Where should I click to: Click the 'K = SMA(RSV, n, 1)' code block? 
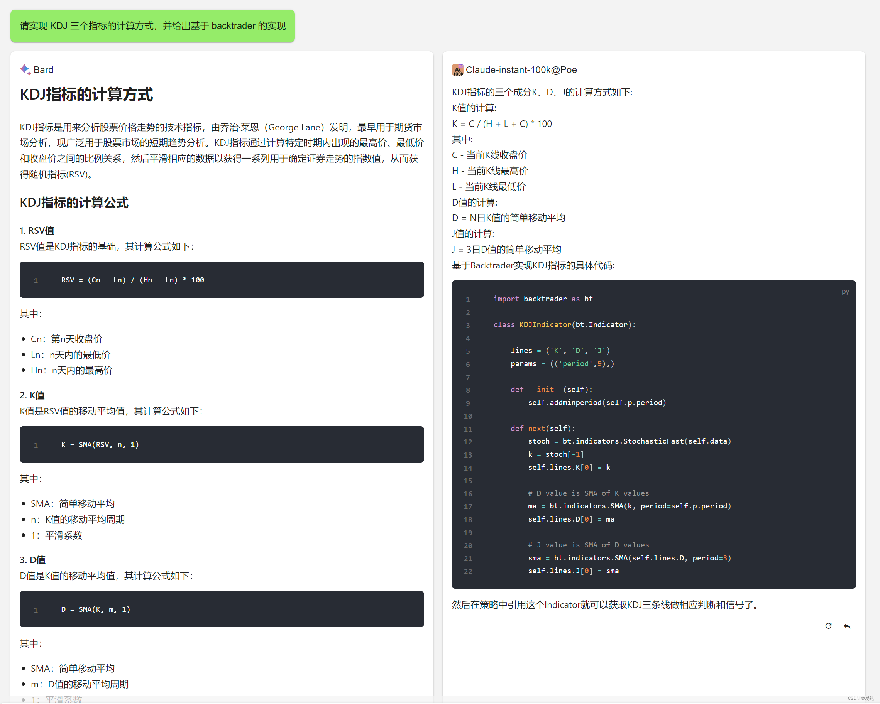(x=222, y=445)
